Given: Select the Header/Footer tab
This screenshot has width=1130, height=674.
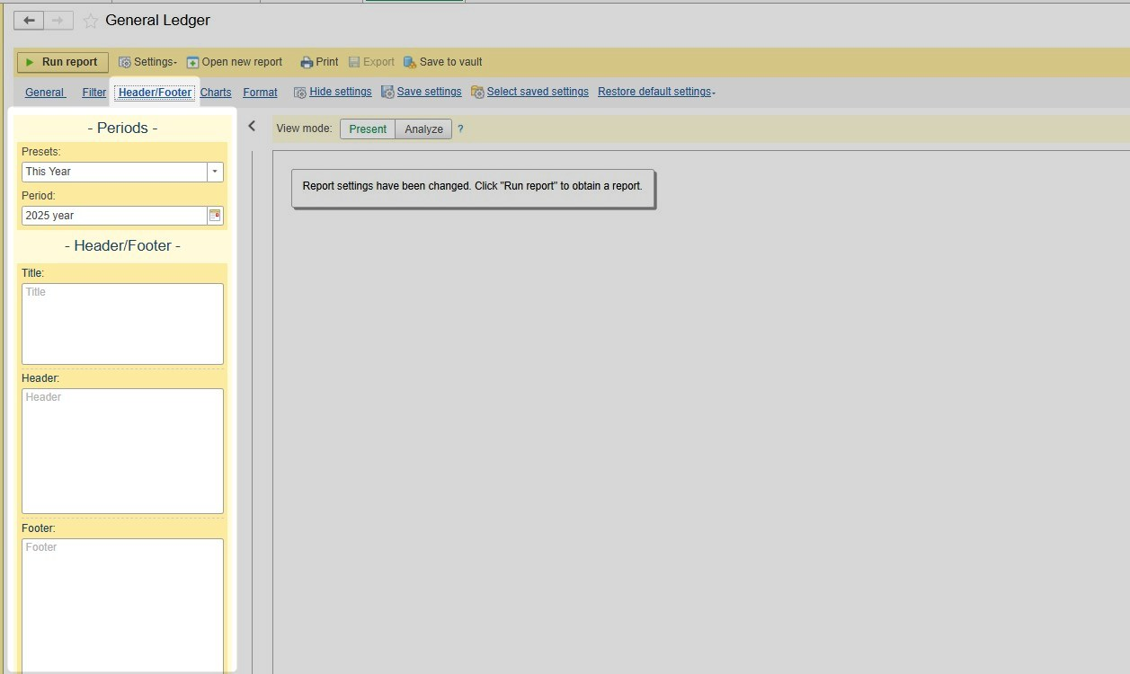Looking at the screenshot, I should pos(155,92).
